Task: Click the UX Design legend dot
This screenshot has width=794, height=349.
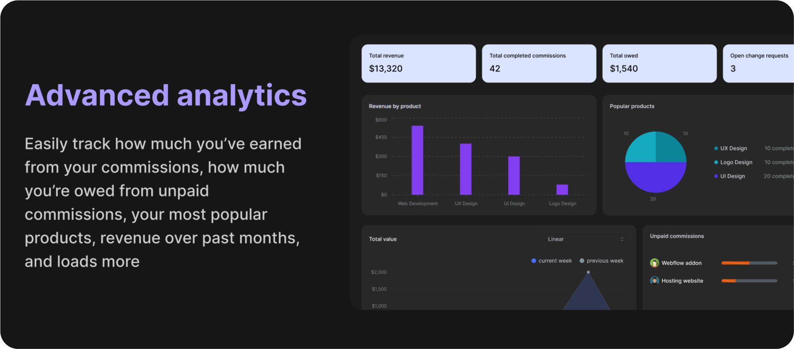Action: click(716, 149)
